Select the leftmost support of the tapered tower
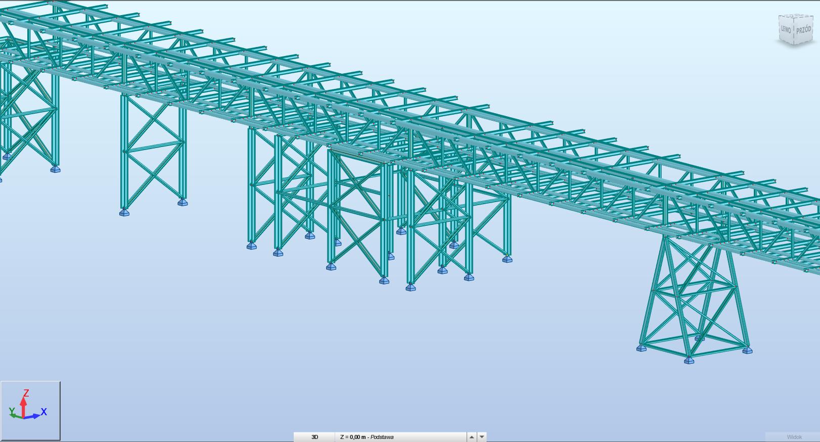Image resolution: width=820 pixels, height=442 pixels. pos(641,348)
